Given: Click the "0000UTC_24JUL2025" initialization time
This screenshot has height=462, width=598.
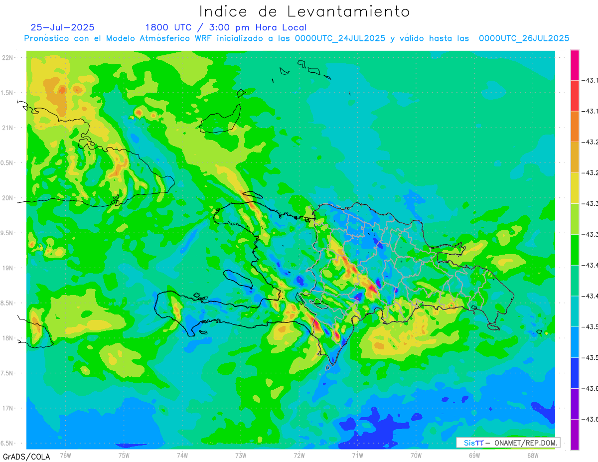Looking at the screenshot, I should point(340,38).
